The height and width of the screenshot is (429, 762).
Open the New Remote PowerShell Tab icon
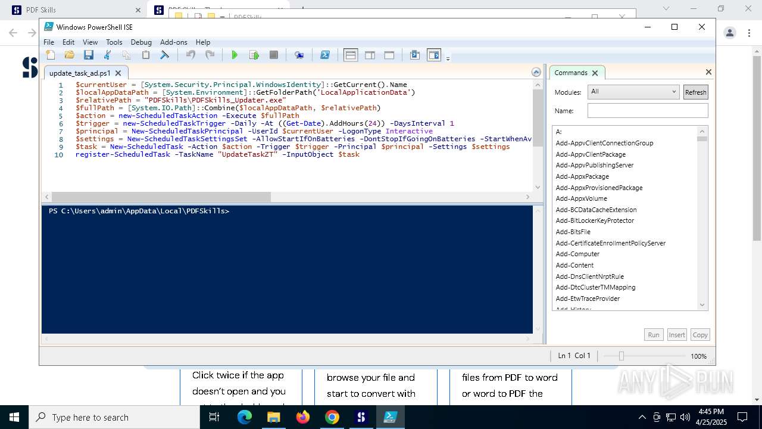coord(299,55)
